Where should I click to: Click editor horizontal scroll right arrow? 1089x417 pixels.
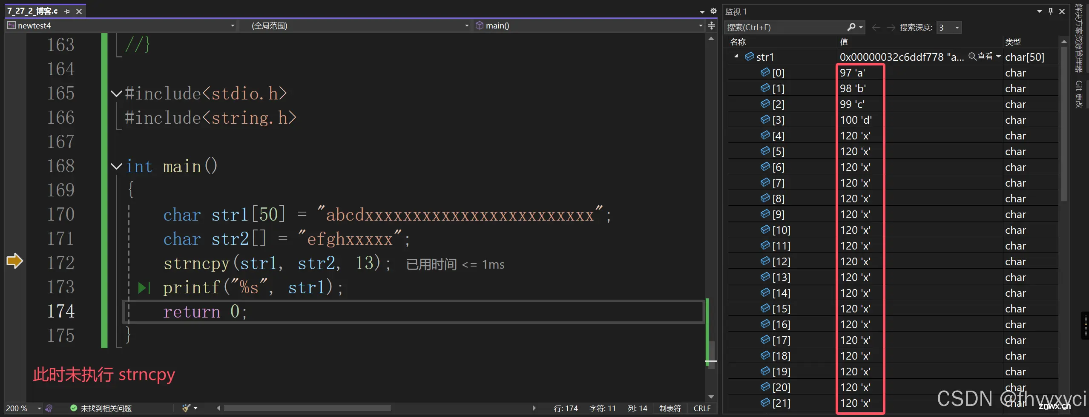534,408
